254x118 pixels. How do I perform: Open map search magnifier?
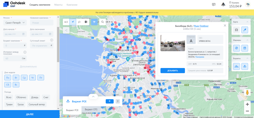(103, 22)
